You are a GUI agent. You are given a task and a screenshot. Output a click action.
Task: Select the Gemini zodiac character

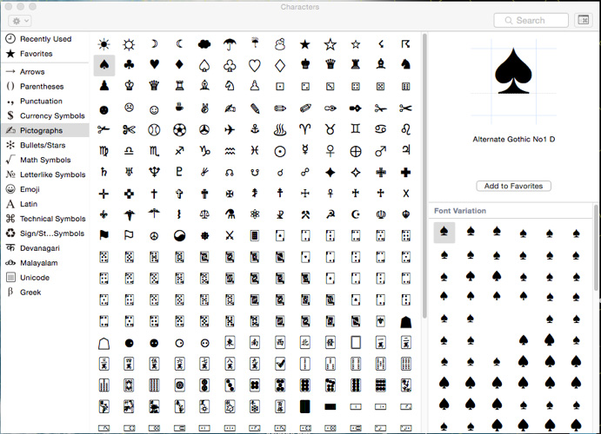356,129
